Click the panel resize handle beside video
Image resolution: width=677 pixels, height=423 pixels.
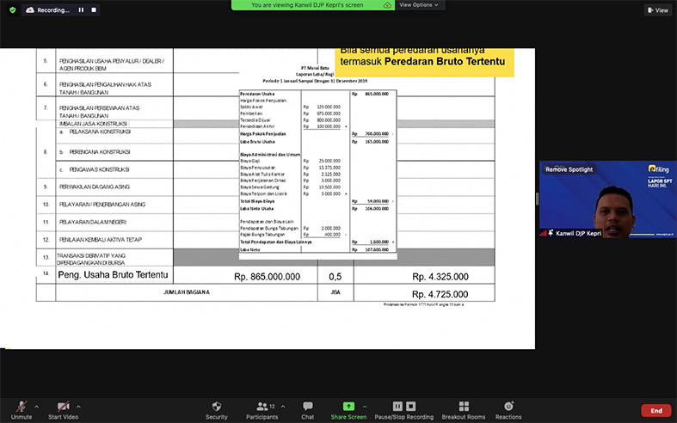pyautogui.click(x=537, y=199)
